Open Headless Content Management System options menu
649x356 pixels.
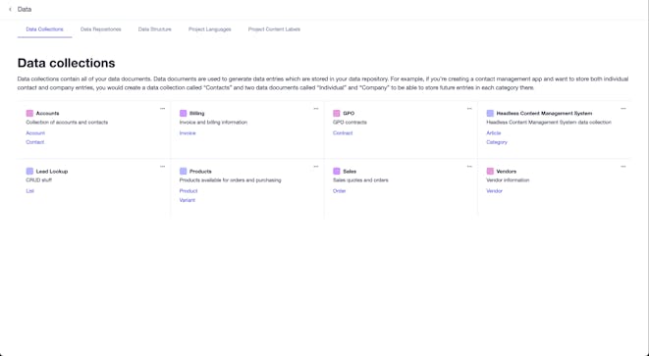pos(622,109)
